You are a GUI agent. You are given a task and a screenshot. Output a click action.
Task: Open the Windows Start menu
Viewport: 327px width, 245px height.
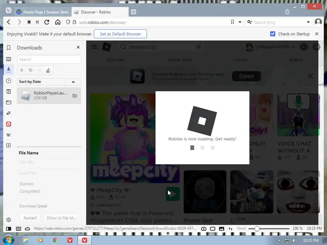point(8,240)
